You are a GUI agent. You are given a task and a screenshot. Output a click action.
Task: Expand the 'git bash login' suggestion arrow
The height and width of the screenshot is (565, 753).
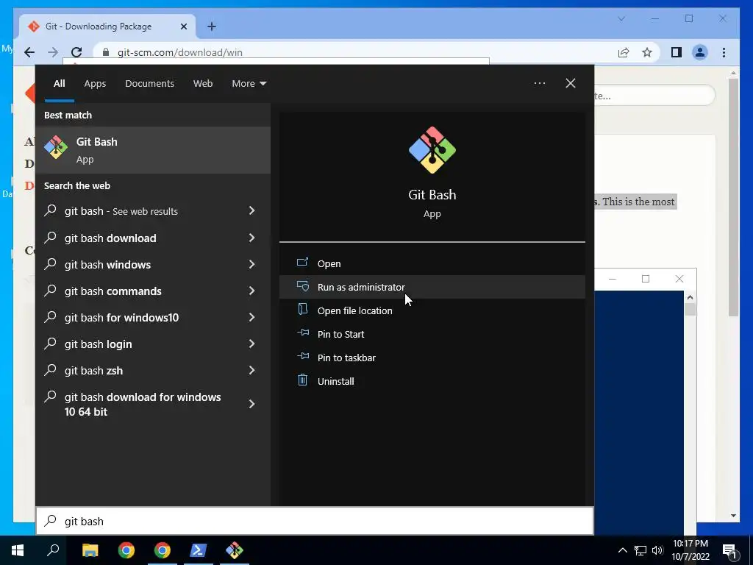coord(251,344)
